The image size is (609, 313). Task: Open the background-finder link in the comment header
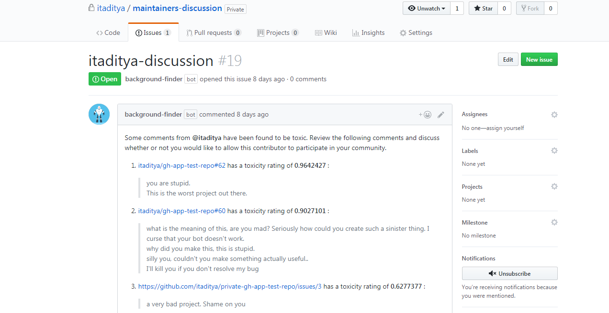click(x=153, y=114)
